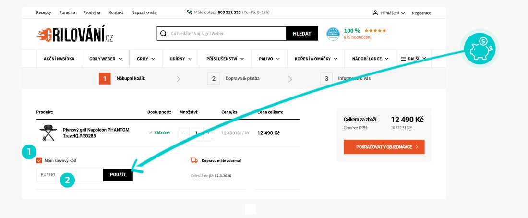
Task: Click the Cena bez DPH value 10 322,31 Kč
Action: coord(401,128)
